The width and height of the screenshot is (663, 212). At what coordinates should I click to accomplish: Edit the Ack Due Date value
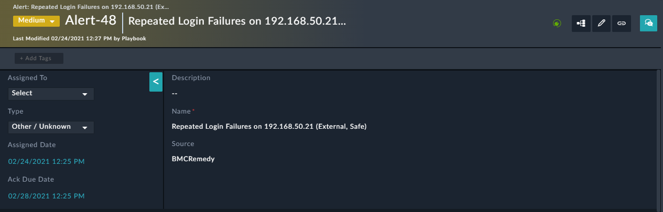(x=46, y=196)
